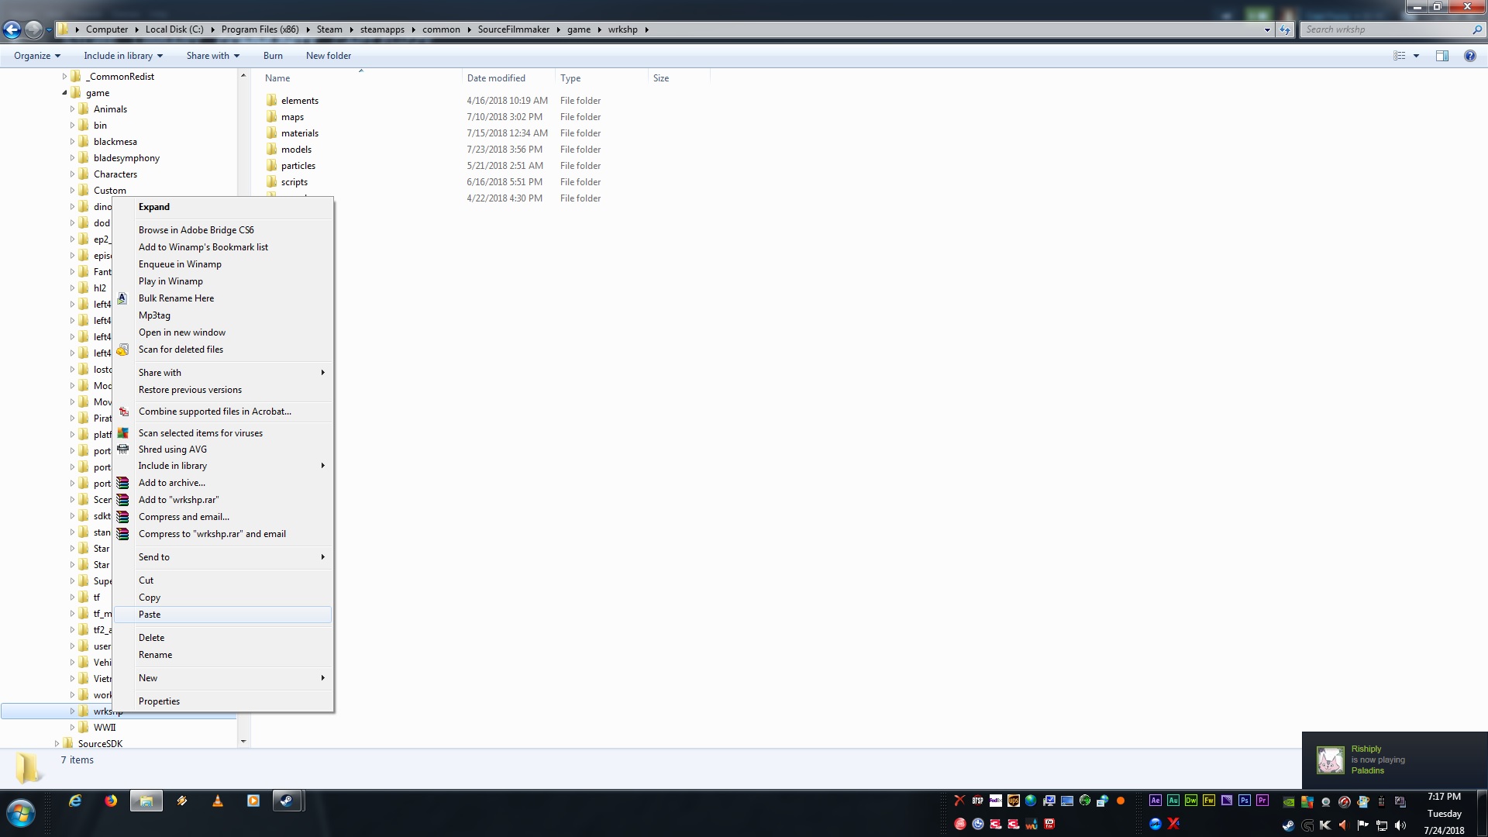Launch VLC from the taskbar
This screenshot has height=837, width=1488.
coord(218,801)
